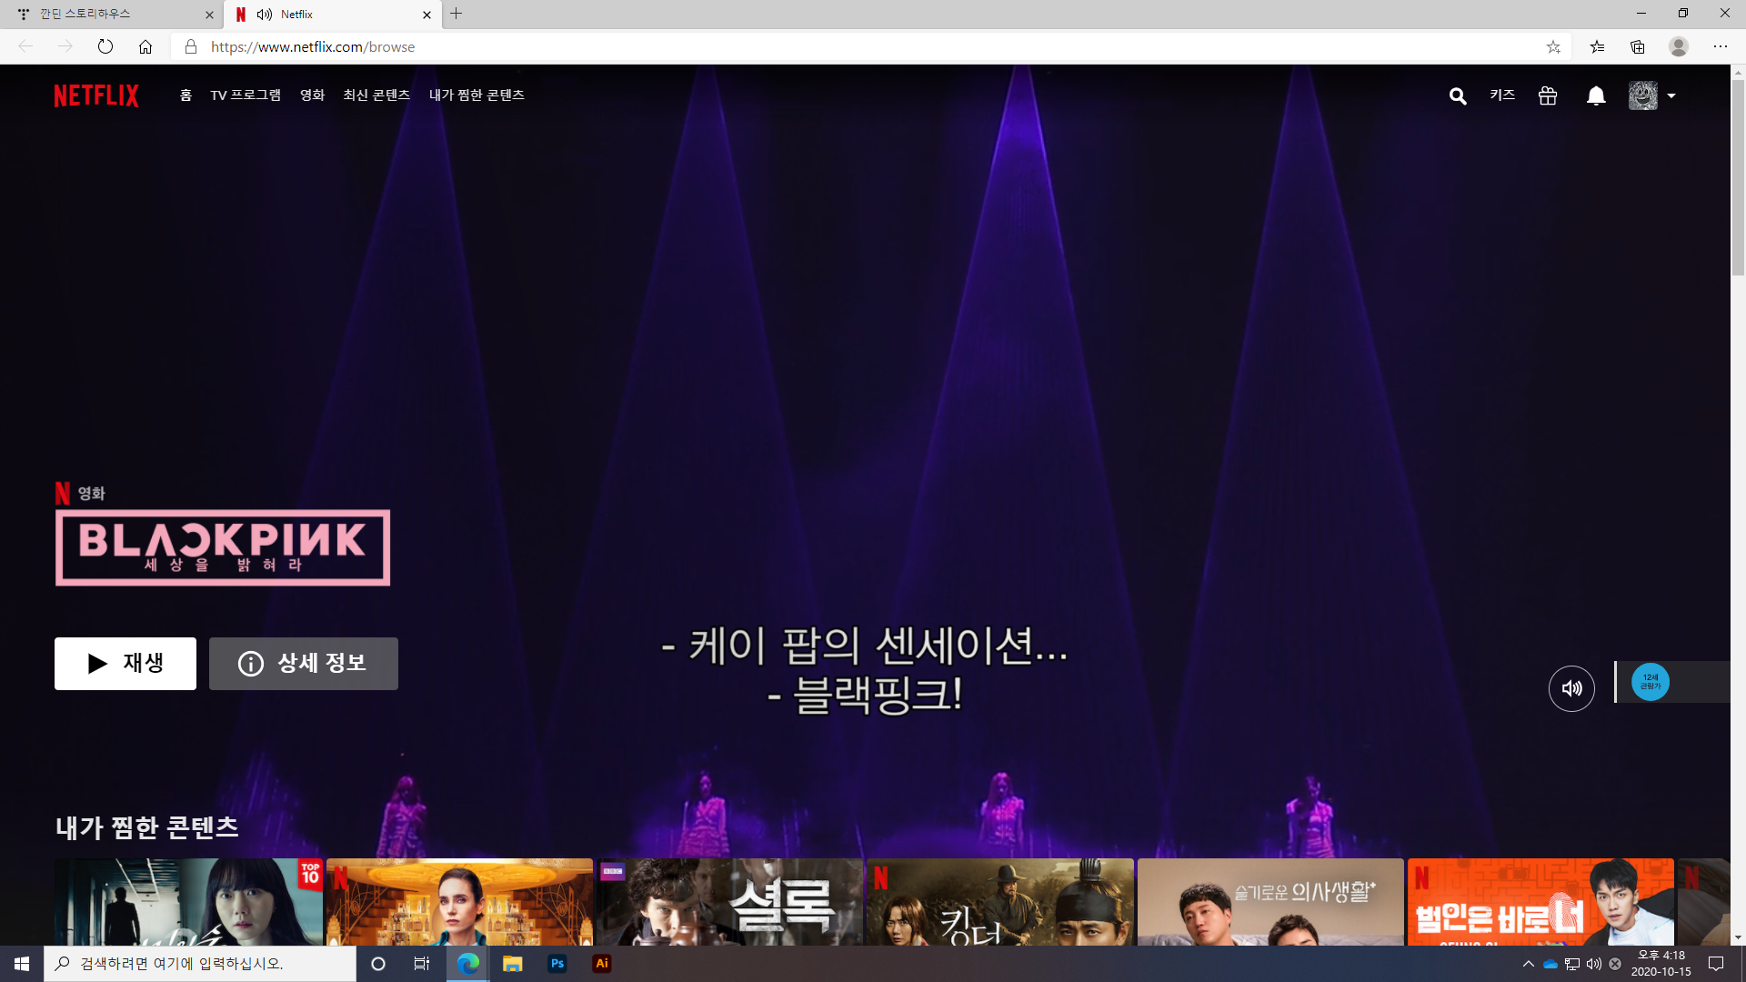
Task: Expand profile dropdown arrow
Action: [x=1671, y=95]
